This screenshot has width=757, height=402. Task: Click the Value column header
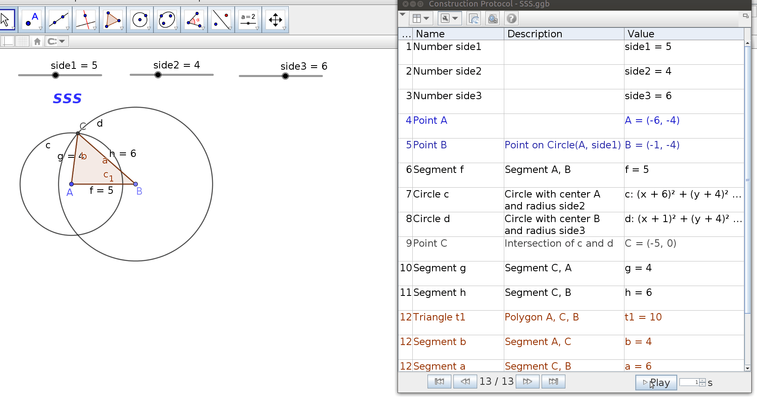point(684,34)
